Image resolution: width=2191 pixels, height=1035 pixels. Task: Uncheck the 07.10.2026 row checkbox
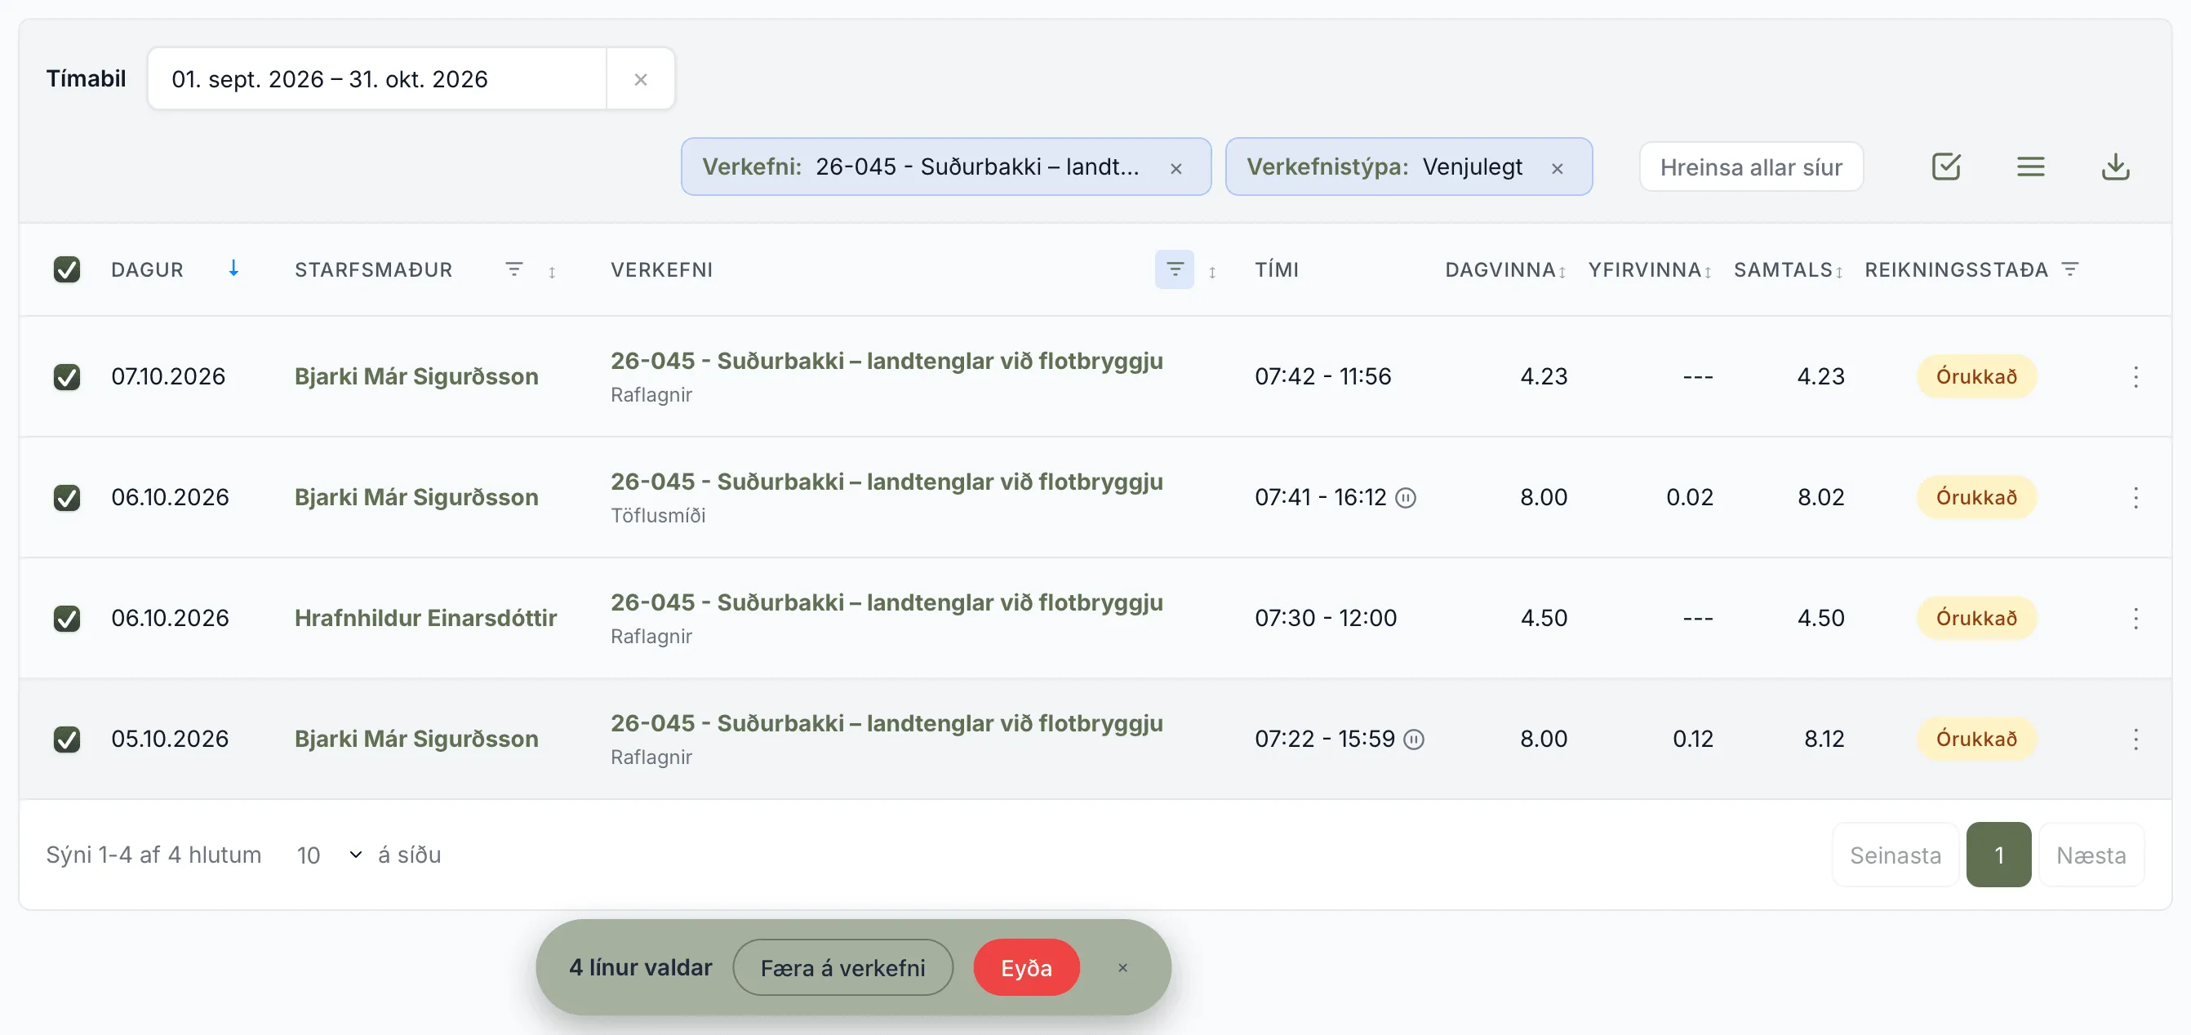[66, 377]
